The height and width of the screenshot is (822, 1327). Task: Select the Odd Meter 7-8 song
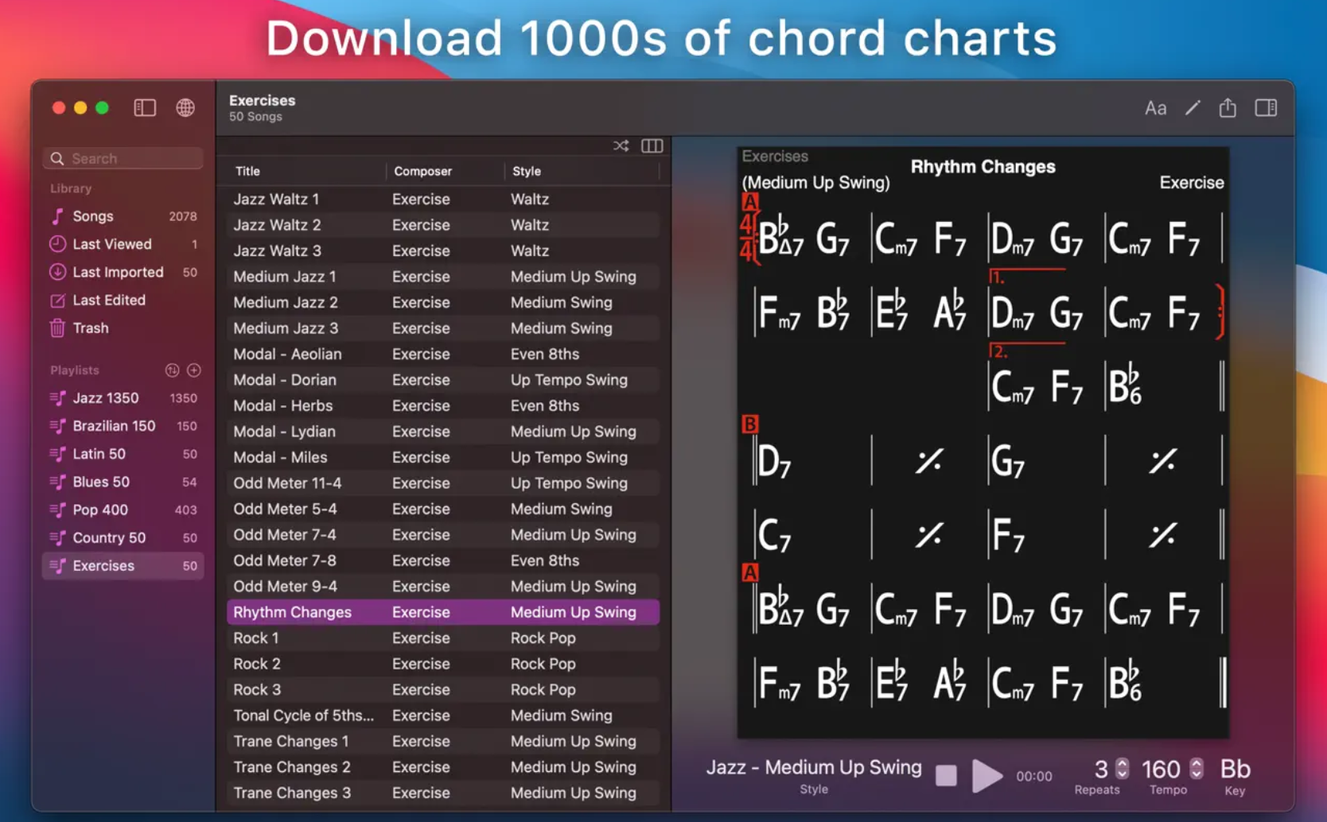tap(443, 560)
